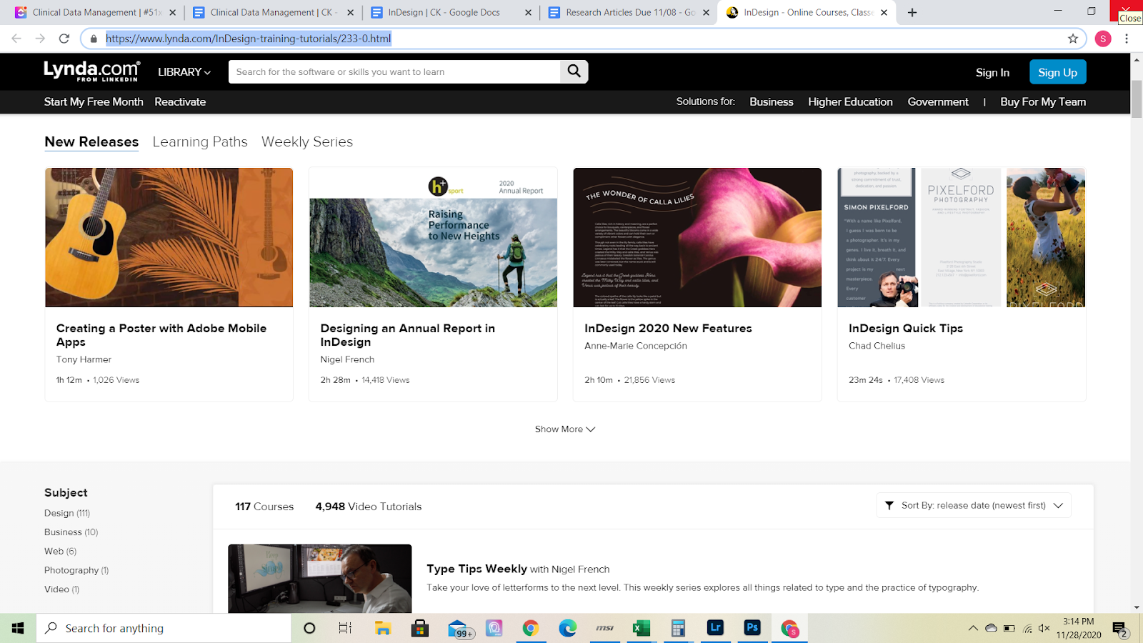Open Business solutions in the nav bar
Image resolution: width=1143 pixels, height=643 pixels.
pos(772,101)
